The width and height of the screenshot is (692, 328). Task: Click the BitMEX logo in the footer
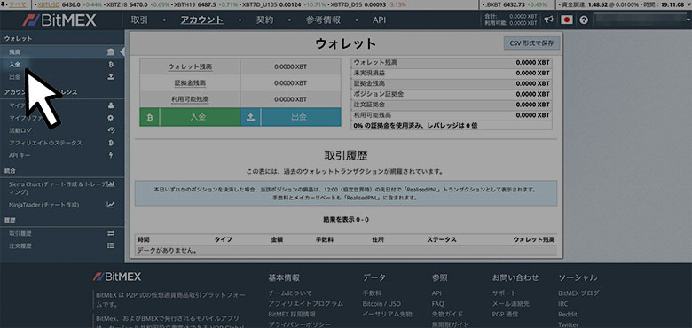[117, 277]
